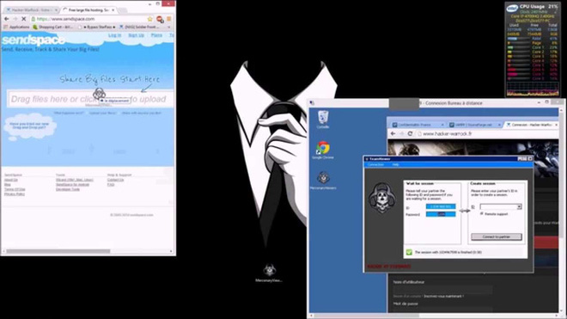Click the Sign Up link on sendspace
This screenshot has height=319, width=567.
(136, 35)
